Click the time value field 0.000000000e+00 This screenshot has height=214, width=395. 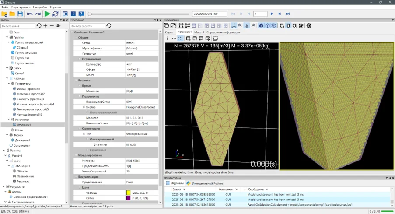(210, 14)
